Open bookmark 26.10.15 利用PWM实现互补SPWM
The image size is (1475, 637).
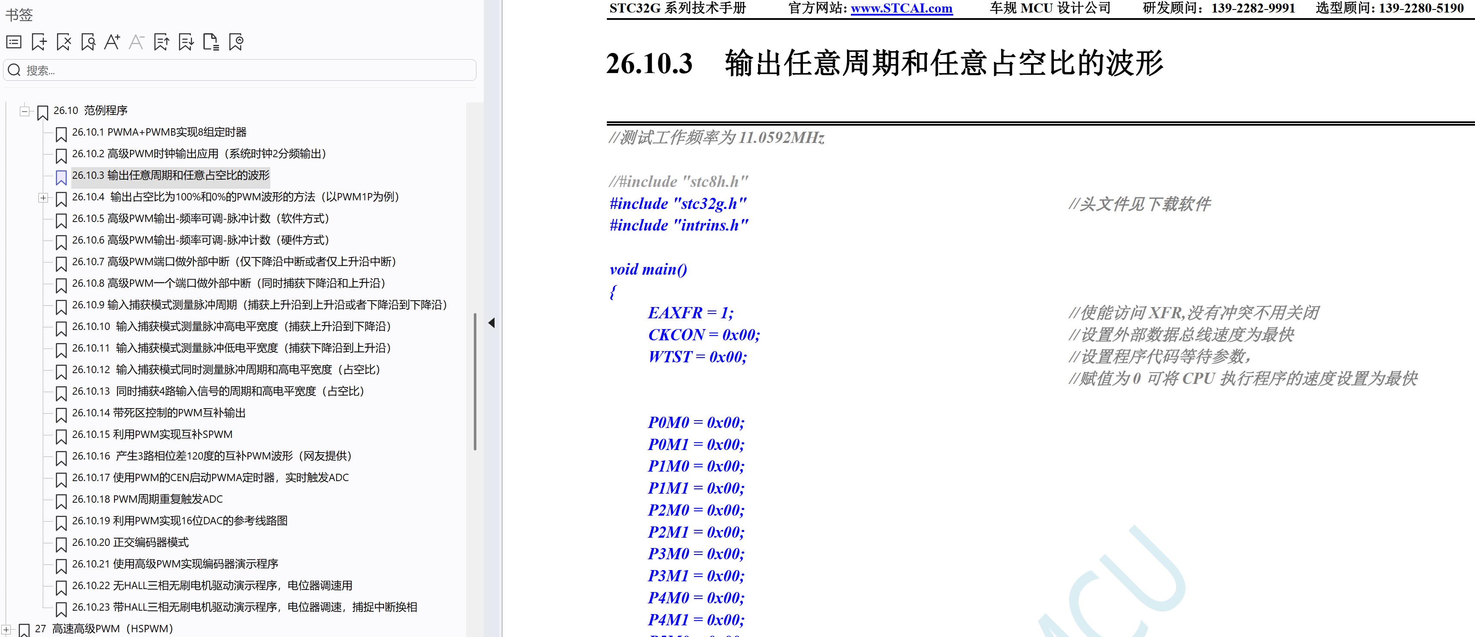(x=152, y=434)
